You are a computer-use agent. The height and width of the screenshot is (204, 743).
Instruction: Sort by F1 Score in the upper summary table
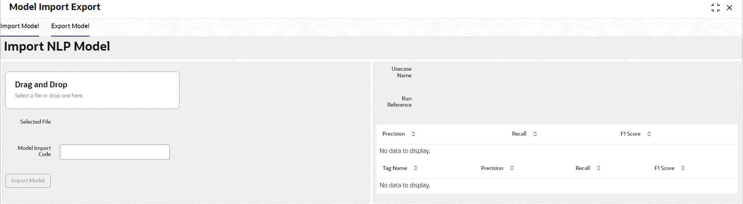649,134
